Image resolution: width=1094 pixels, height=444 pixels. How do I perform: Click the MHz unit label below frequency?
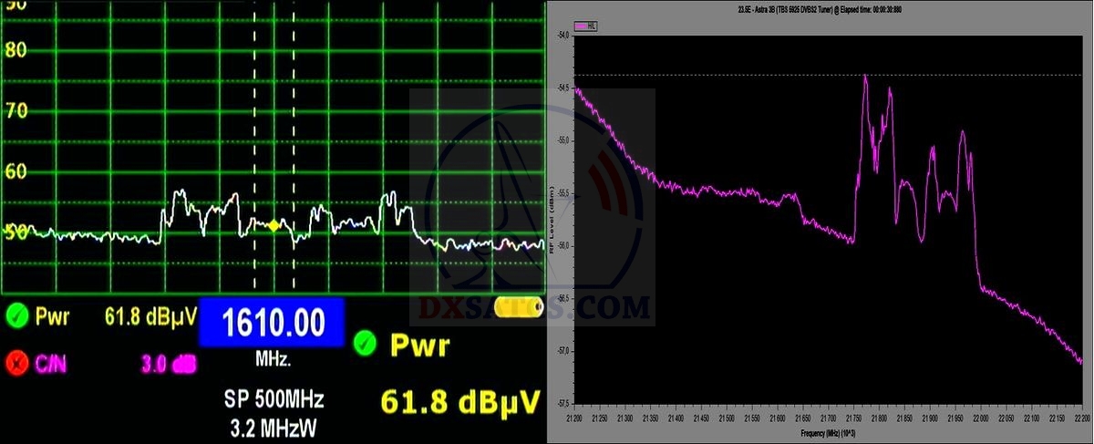[273, 360]
